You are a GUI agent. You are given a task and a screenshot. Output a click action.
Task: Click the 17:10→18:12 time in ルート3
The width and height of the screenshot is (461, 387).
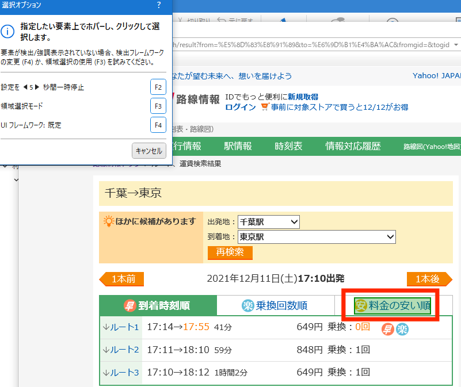click(178, 372)
